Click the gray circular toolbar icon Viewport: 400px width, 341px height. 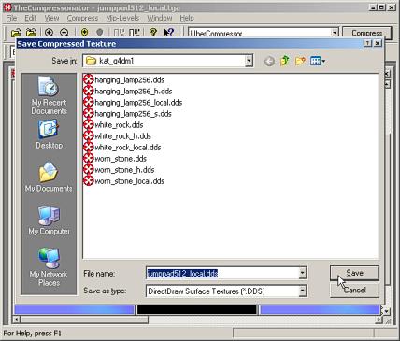point(100,32)
